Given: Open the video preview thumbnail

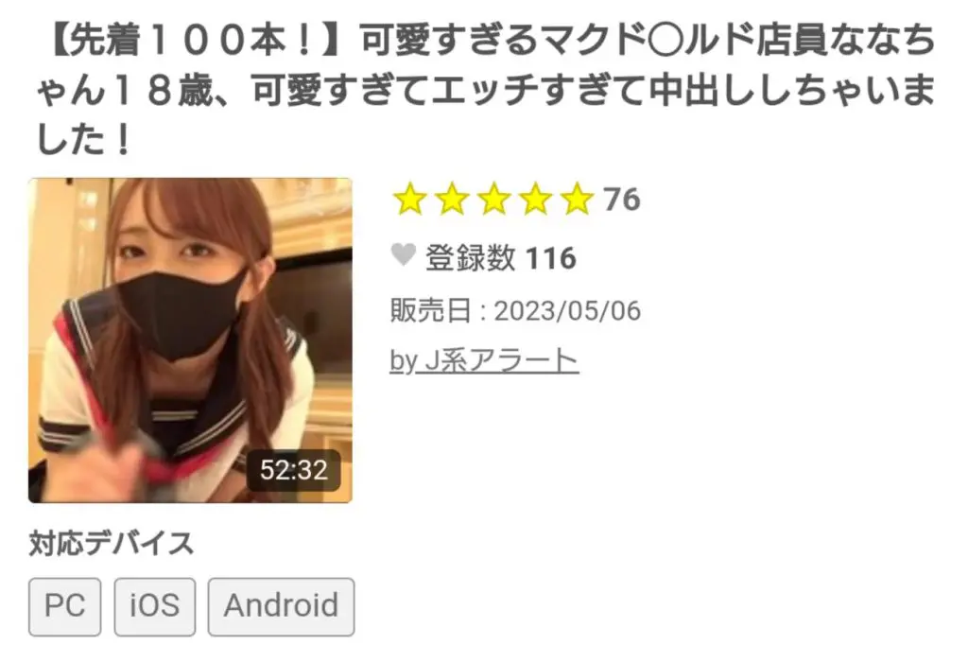Looking at the screenshot, I should 190,340.
